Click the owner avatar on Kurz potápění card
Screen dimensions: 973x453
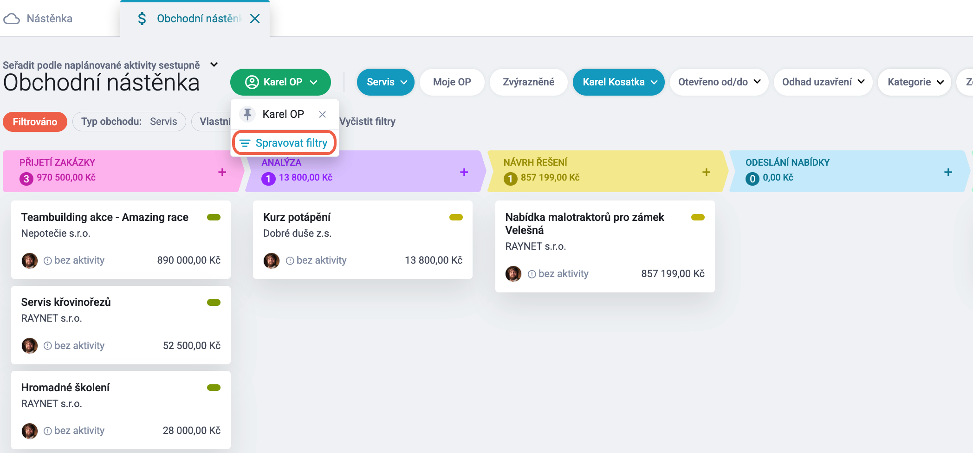(272, 260)
